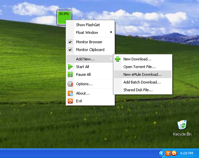The width and height of the screenshot is (199, 158).
Task: Click the FlashGet tray icon in taskbar
Action: [x=168, y=153]
